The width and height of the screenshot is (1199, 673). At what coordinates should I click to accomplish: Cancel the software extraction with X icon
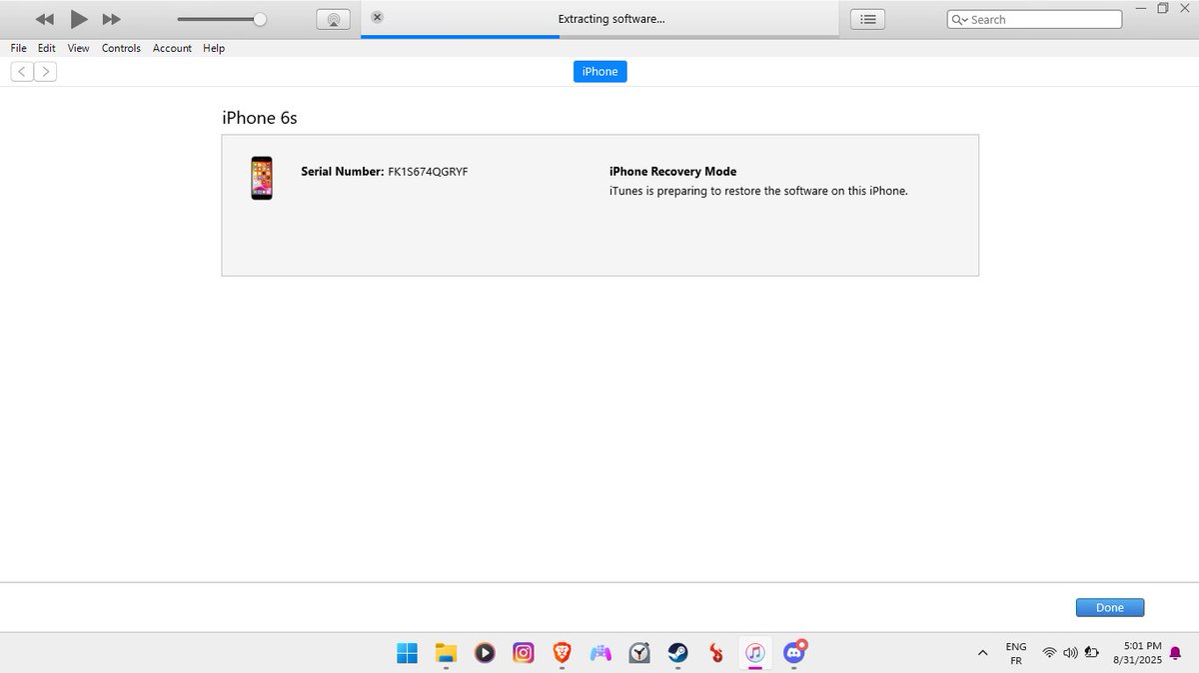[x=377, y=18]
